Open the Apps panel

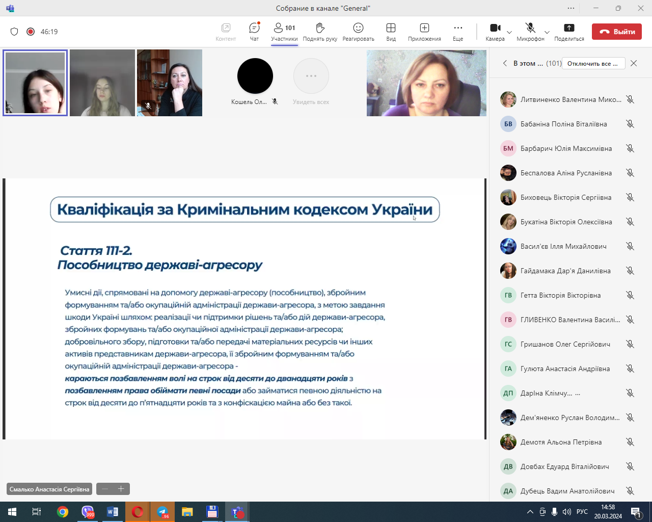coord(424,28)
